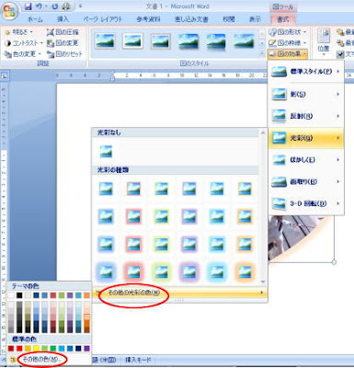The width and height of the screenshot is (354, 368).
Task: Redo action using quick access toolbar icon
Action: (x=54, y=6)
